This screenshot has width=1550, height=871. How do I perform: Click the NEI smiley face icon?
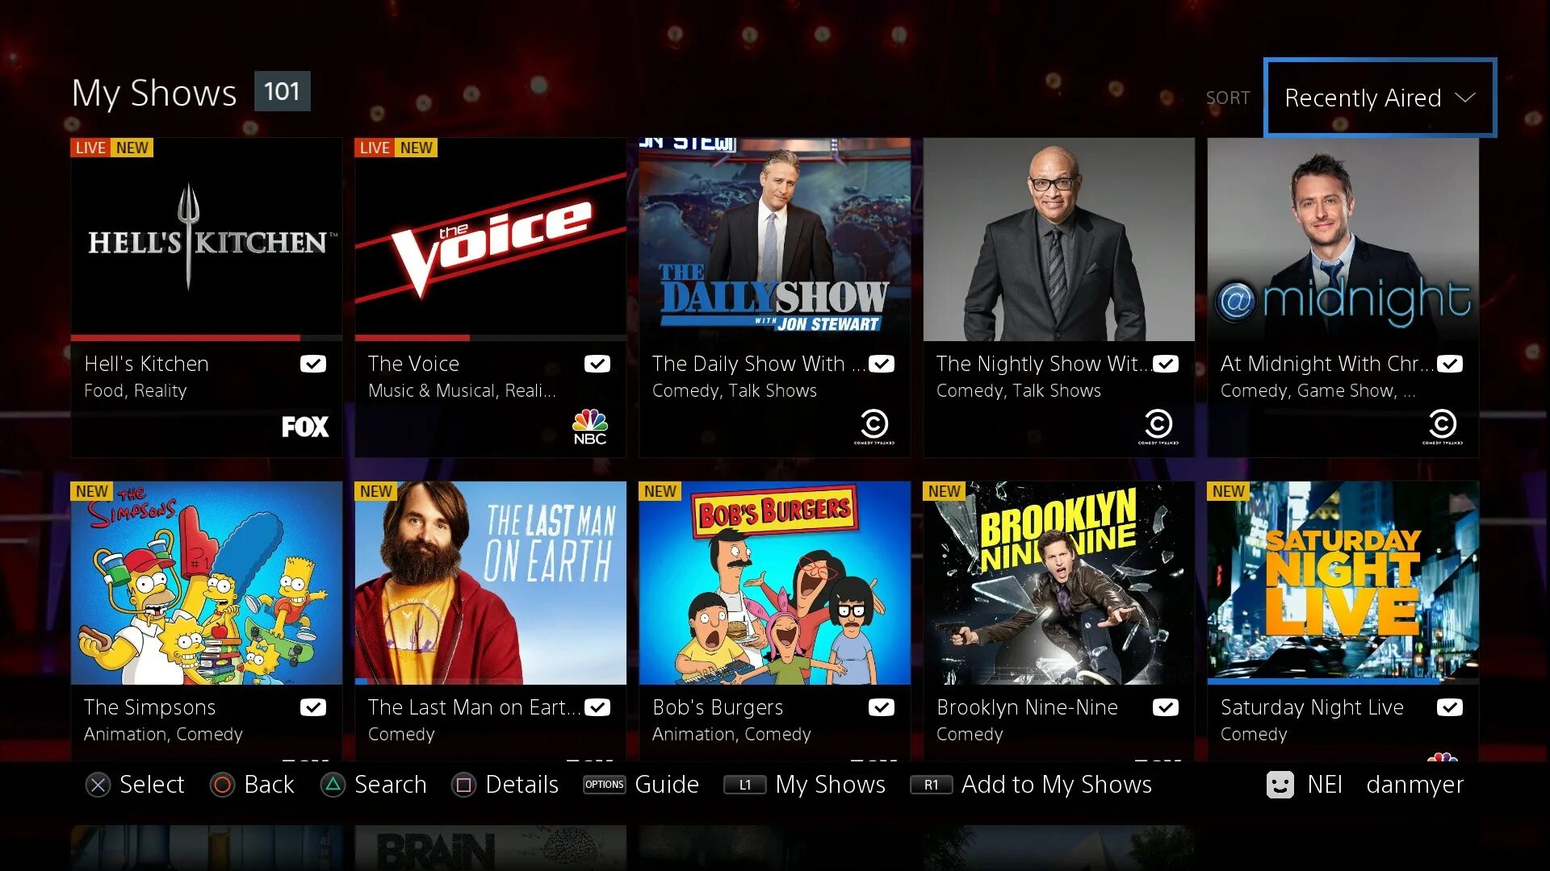click(1276, 785)
